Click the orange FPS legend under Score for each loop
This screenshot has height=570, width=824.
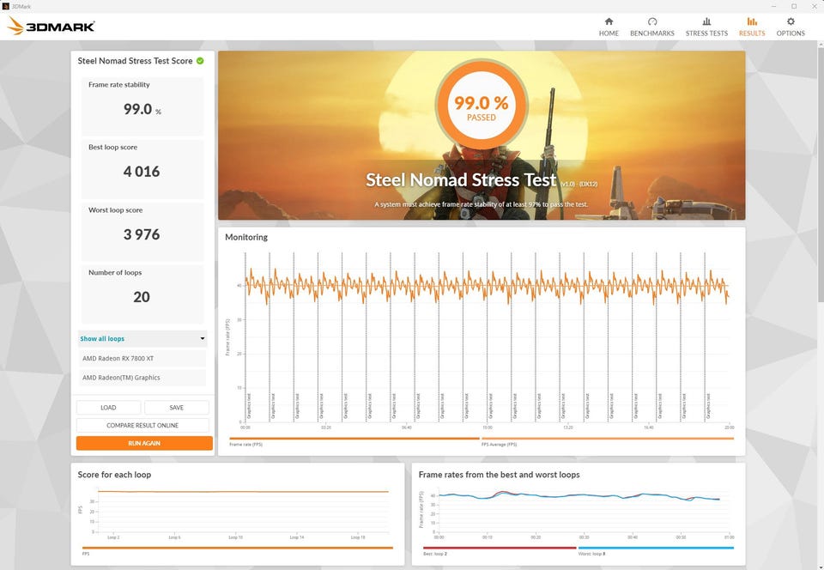[238, 548]
